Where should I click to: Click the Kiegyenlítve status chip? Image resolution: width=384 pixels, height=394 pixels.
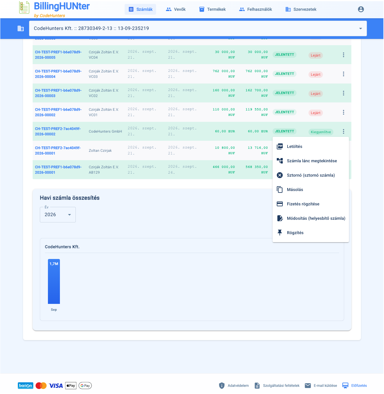tap(321, 132)
